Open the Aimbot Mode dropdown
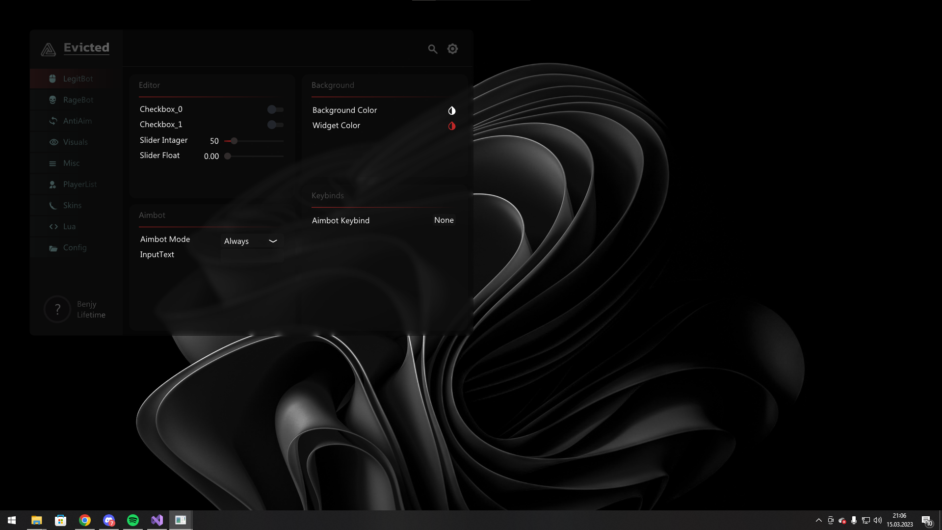 click(245, 241)
